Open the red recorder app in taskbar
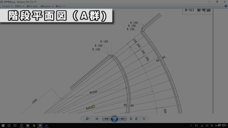The image size is (228, 128). coord(21,126)
